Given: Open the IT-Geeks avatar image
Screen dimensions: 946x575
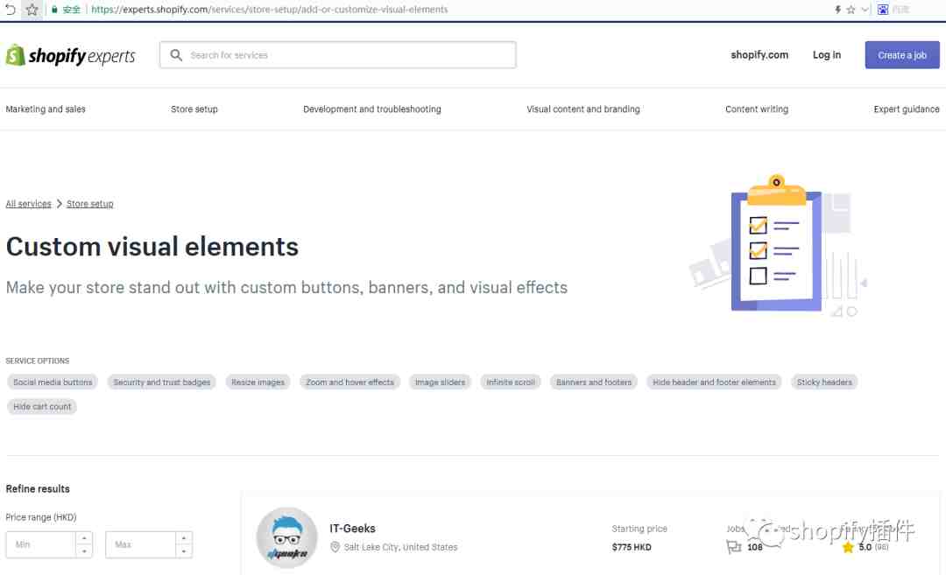Looking at the screenshot, I should 286,537.
